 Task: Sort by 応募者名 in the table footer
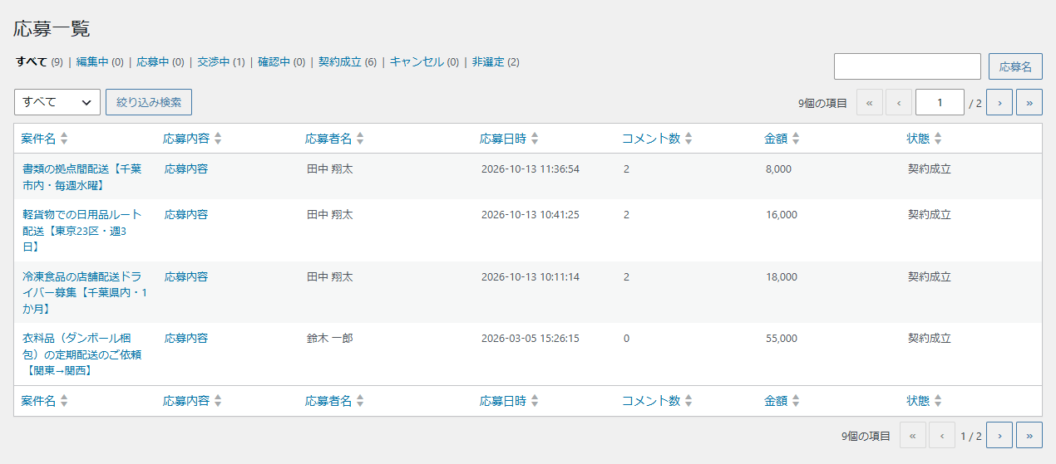335,401
